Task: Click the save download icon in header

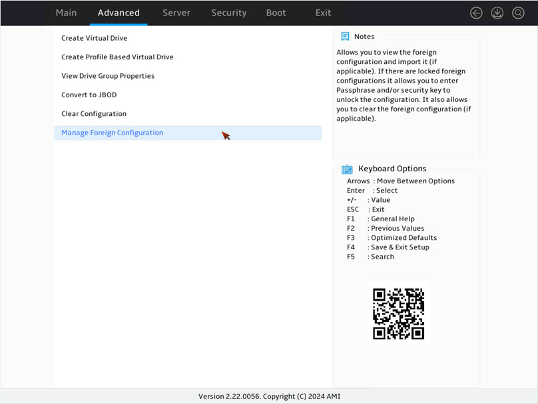Action: [497, 13]
